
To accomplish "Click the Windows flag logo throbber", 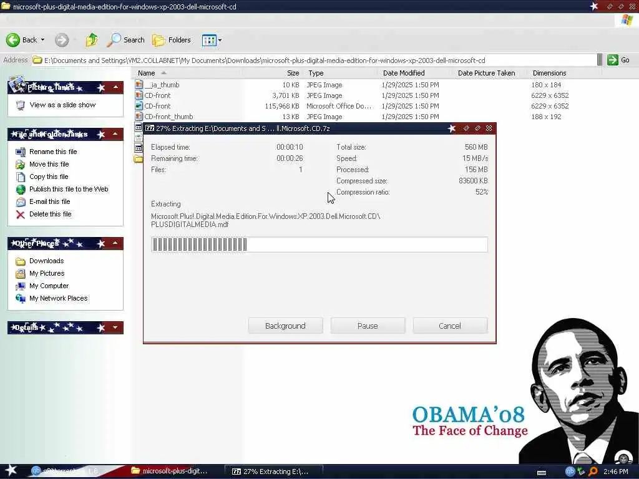I will pos(627,20).
